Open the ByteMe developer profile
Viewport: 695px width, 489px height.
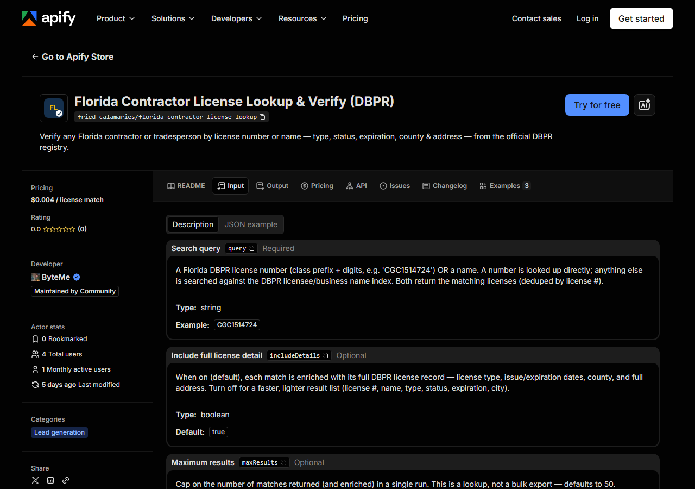pos(56,277)
